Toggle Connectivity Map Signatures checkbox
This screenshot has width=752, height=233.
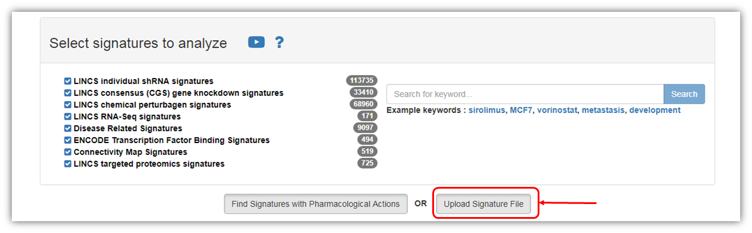[68, 152]
